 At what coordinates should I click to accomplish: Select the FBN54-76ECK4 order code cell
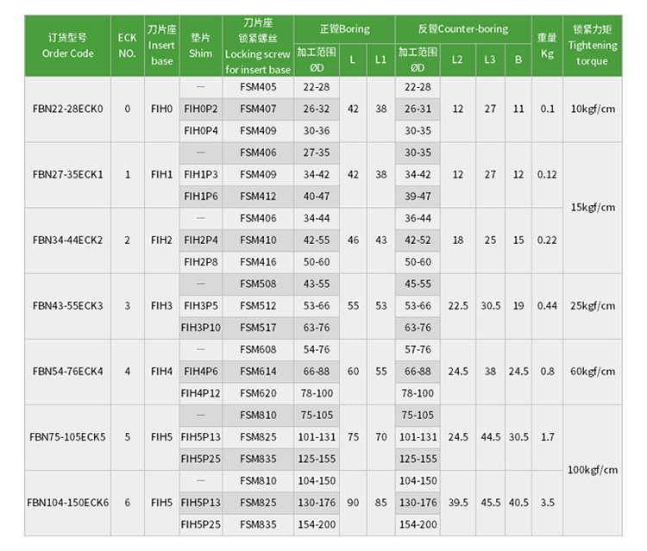coord(67,372)
